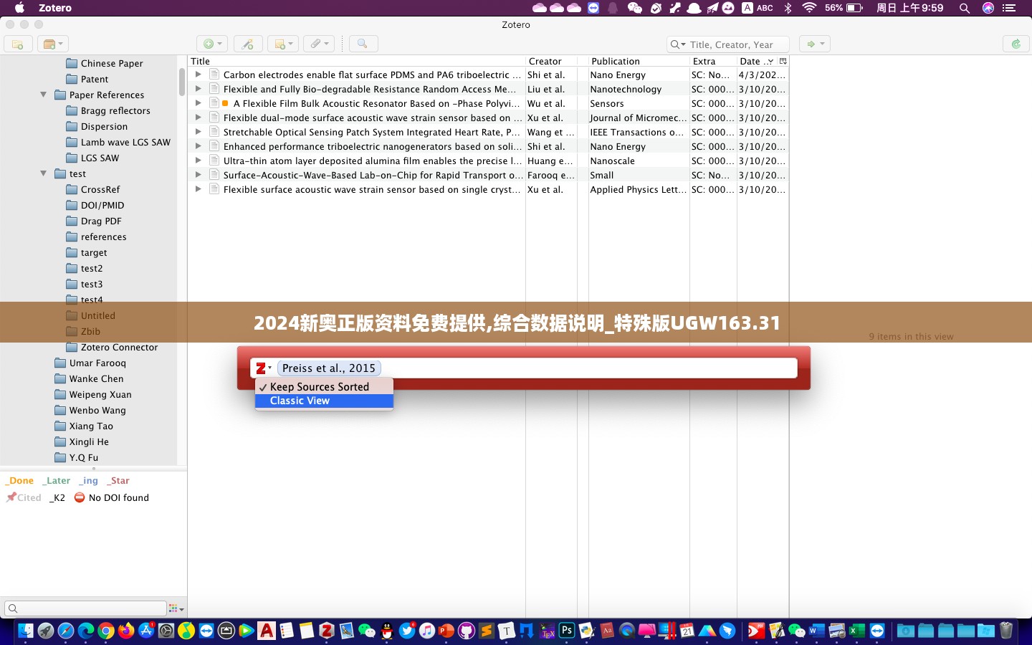Open Advanced Search magnifier icon
This screenshot has width=1032, height=645.
(363, 44)
